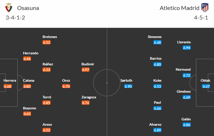Click Galán's 6.86 rating badge
Viewport: 214px width, 136px height.
click(187, 125)
